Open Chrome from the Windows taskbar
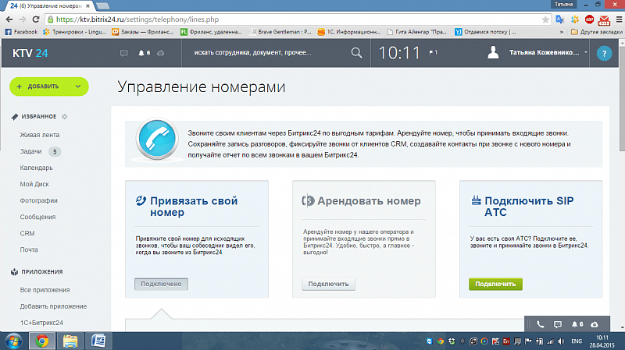This screenshot has height=350, width=625. pos(41,341)
